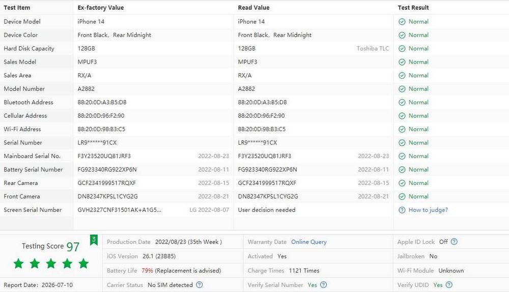Click the check icon in Sales Area row
509x292 pixels.
point(402,76)
